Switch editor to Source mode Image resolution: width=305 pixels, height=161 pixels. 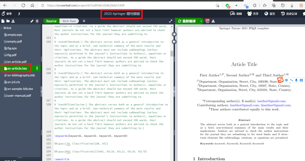tap(51, 21)
